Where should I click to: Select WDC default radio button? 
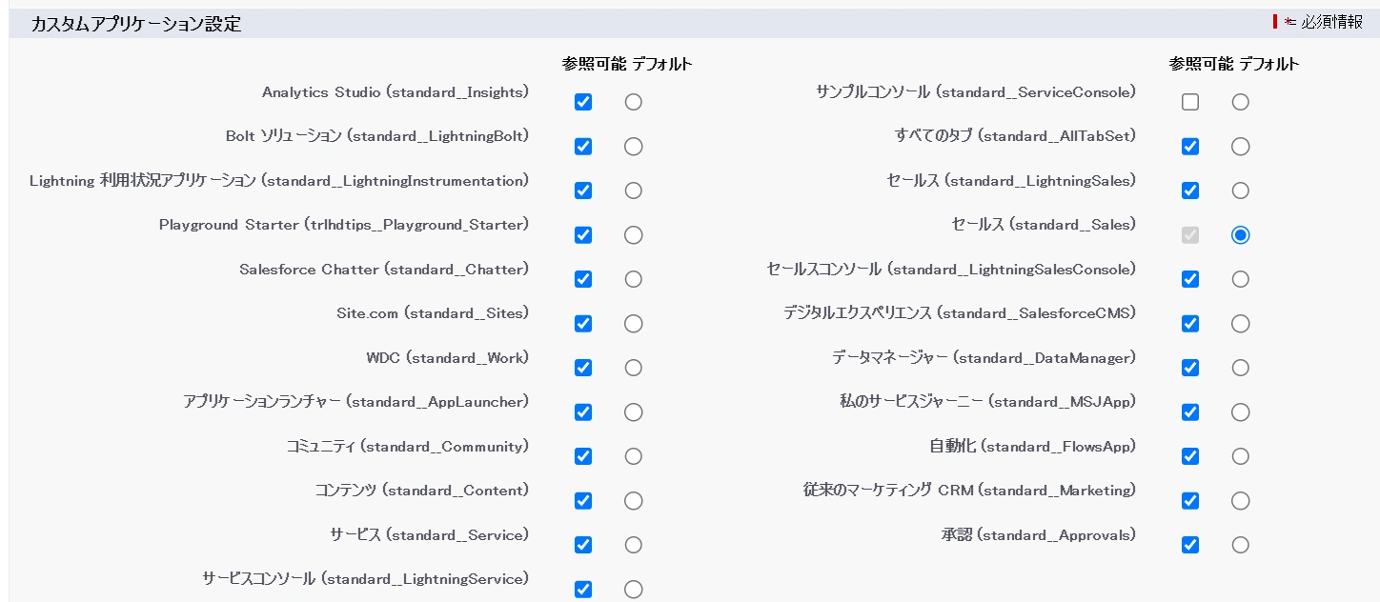[634, 368]
